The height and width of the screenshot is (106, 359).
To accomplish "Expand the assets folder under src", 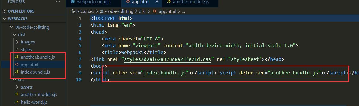I will (x=27, y=87).
